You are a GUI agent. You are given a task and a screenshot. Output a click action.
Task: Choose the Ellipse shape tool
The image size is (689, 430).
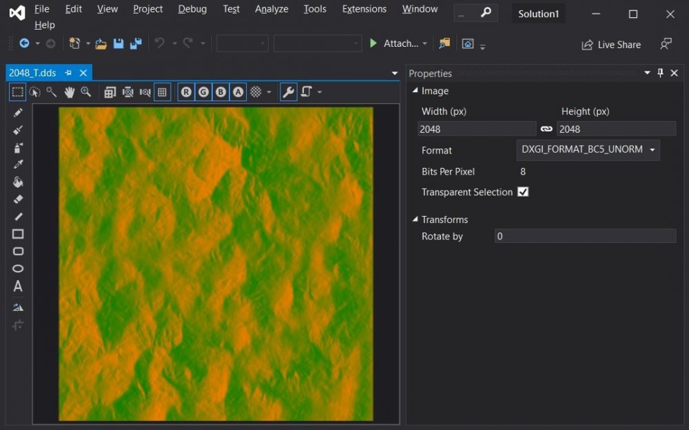pyautogui.click(x=18, y=269)
